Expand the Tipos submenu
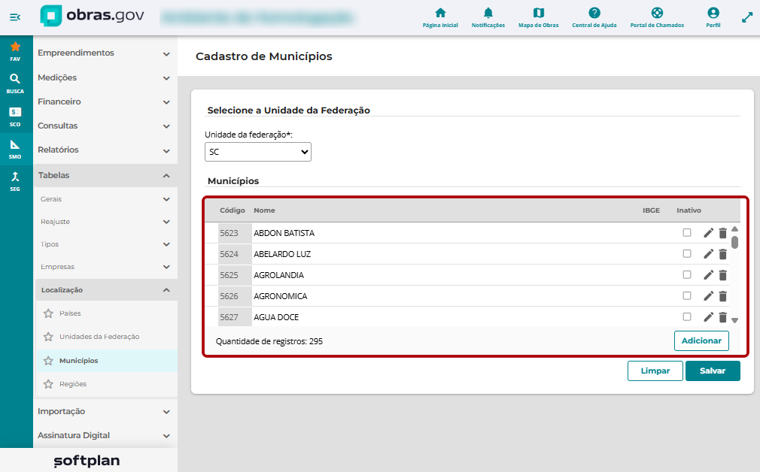 105,244
